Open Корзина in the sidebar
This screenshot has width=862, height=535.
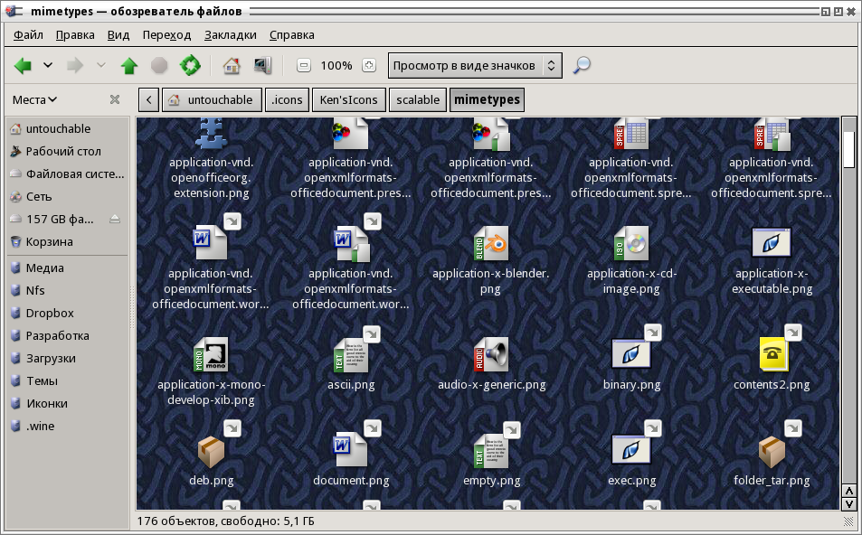(68, 241)
